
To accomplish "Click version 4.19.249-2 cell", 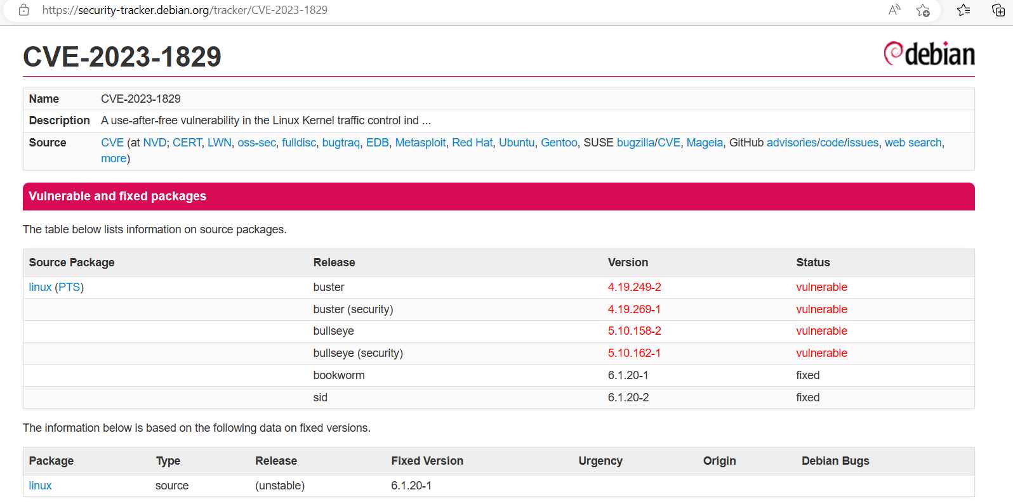I will click(634, 287).
